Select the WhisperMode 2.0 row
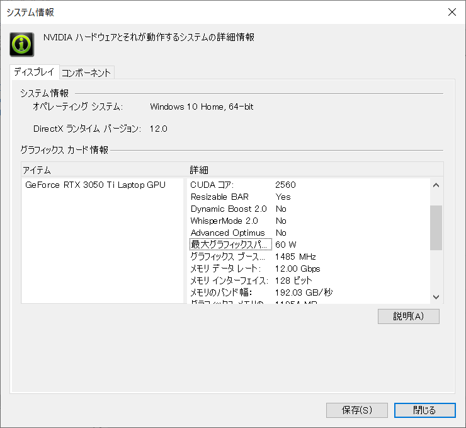466x428 pixels. 224,221
